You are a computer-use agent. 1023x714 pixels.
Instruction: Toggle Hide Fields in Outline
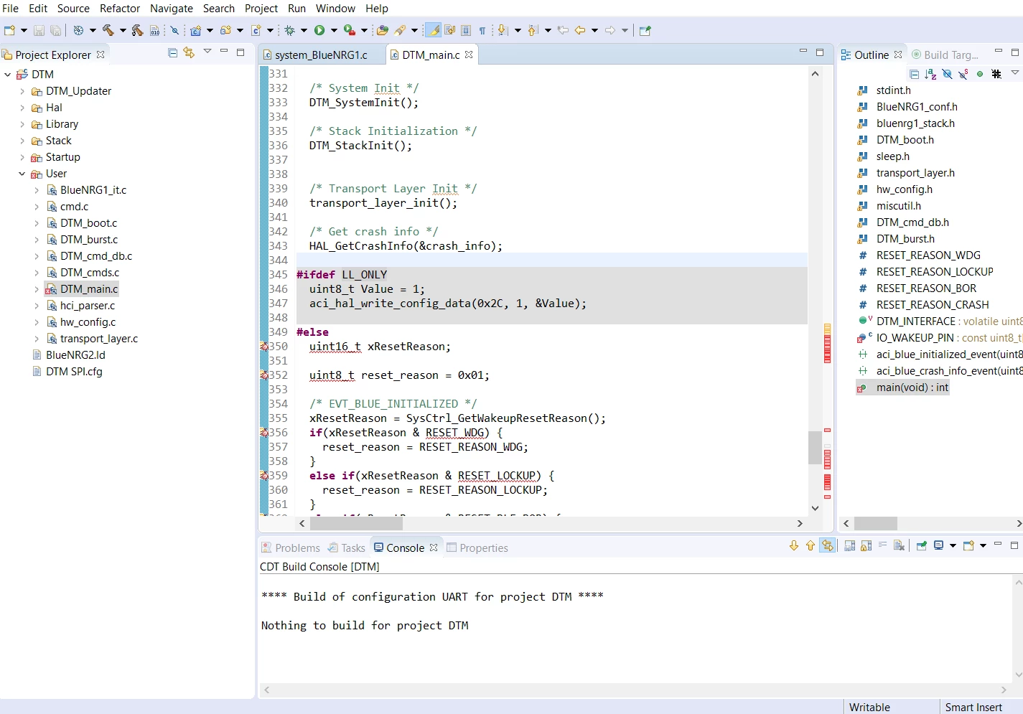coord(947,74)
